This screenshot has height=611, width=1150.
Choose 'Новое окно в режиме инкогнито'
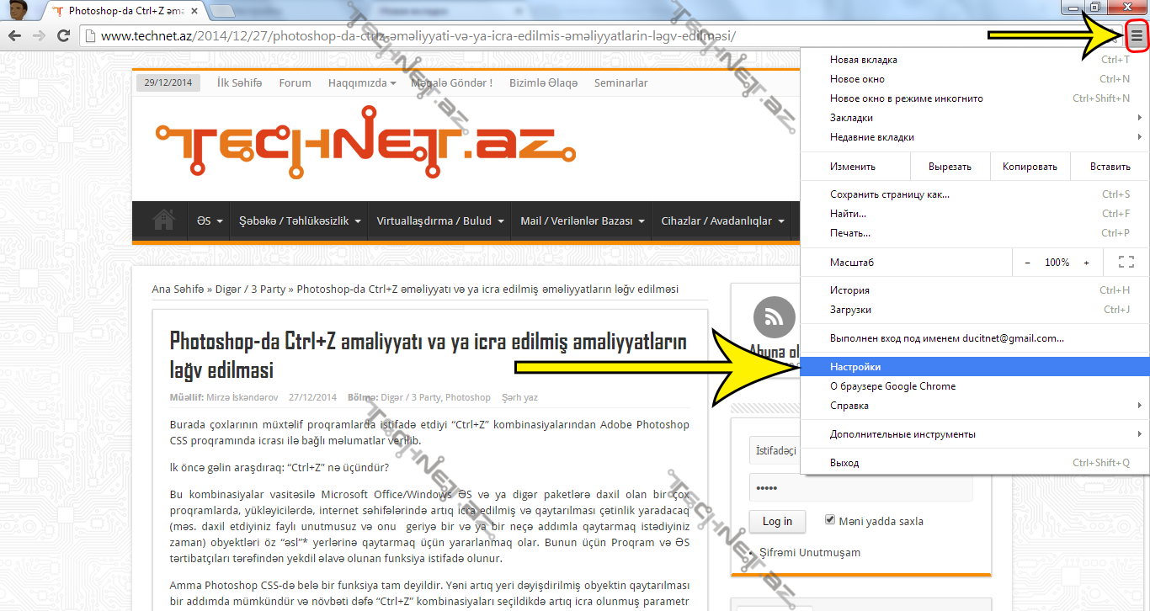point(906,98)
